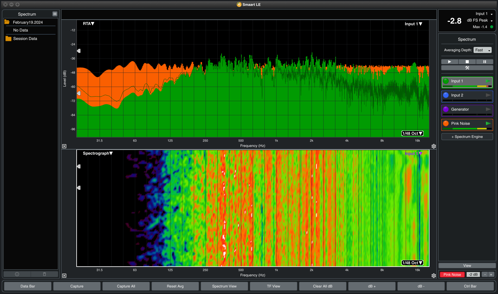The width and height of the screenshot is (498, 294).
Task: Start Generator engine with its play arrow
Action: (488, 109)
